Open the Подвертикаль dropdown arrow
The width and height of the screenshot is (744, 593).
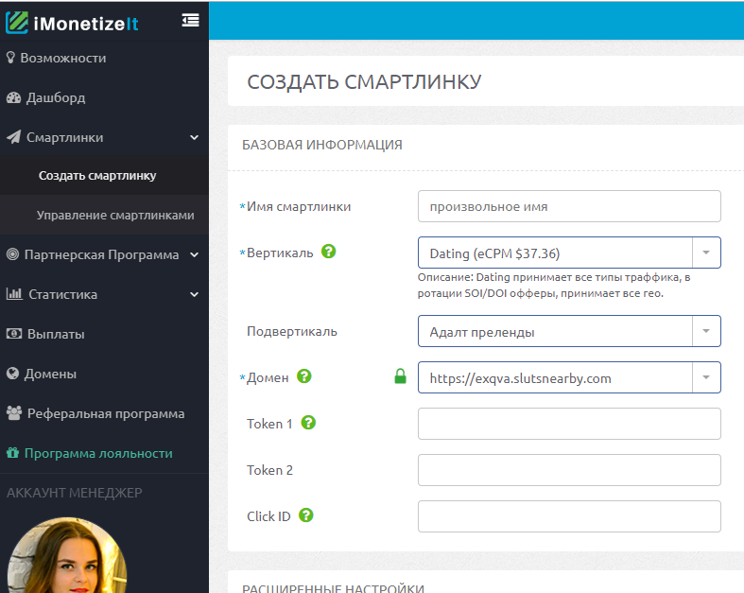click(706, 331)
